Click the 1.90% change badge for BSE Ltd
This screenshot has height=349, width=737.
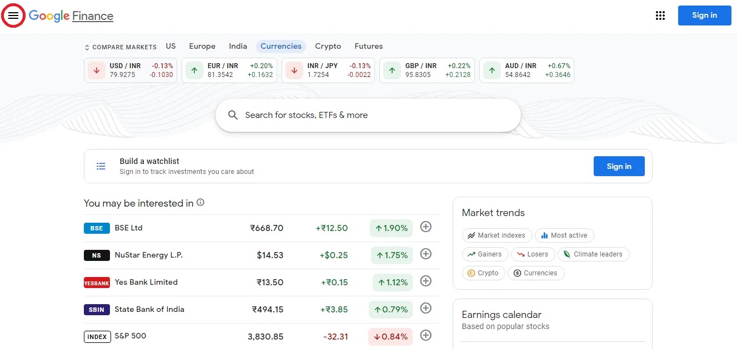click(391, 228)
